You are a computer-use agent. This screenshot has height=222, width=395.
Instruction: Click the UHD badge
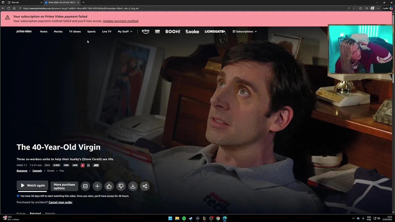(x=75, y=165)
